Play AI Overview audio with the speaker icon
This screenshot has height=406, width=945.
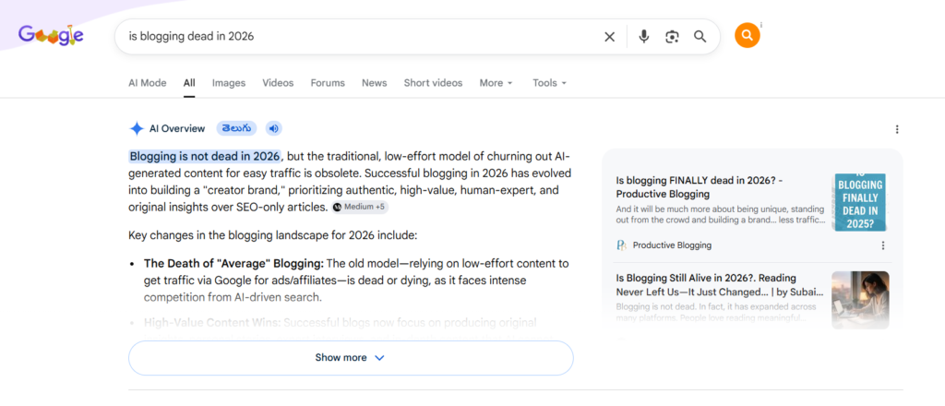(273, 128)
